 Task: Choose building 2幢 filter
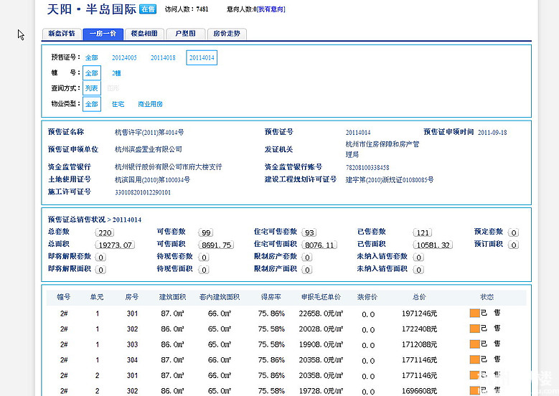(116, 73)
